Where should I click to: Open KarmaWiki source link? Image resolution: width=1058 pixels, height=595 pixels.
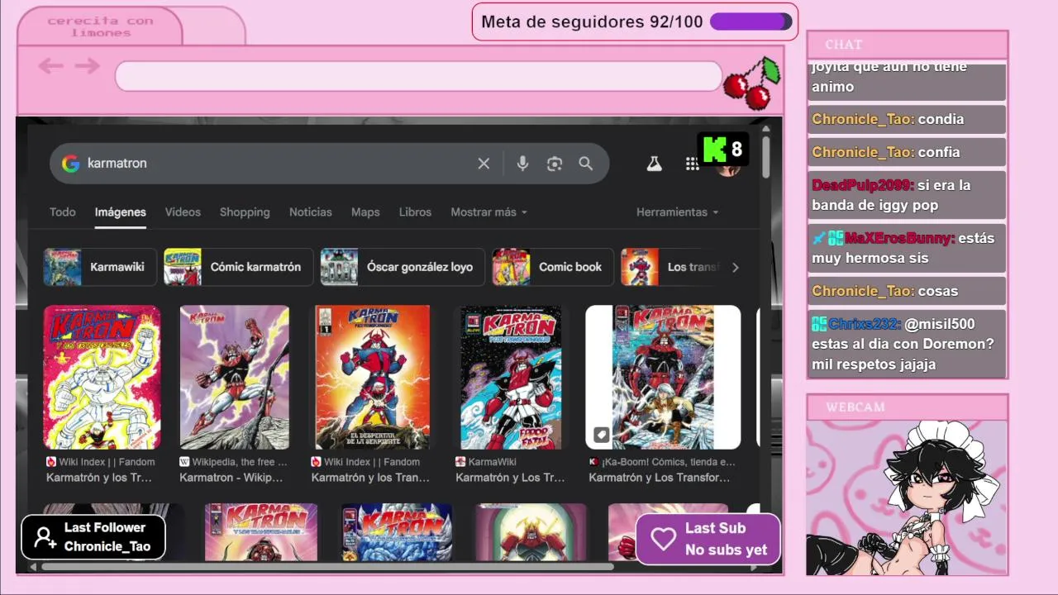pos(486,462)
